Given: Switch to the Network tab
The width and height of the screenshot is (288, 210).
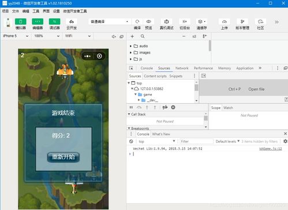Looking at the screenshot, I should pyautogui.click(x=182, y=68).
